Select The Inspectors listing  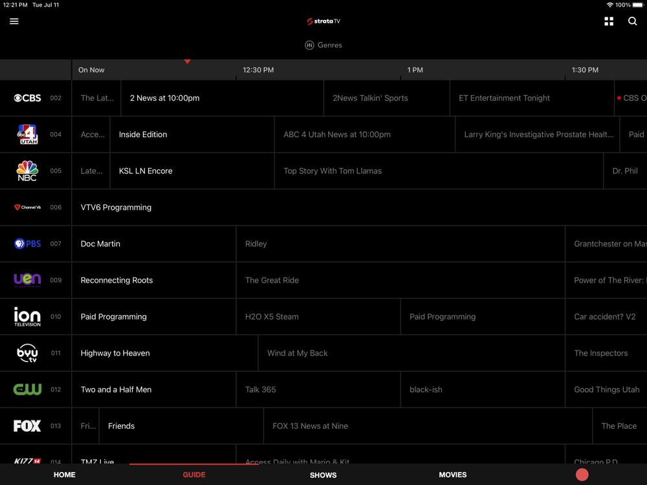(606, 353)
